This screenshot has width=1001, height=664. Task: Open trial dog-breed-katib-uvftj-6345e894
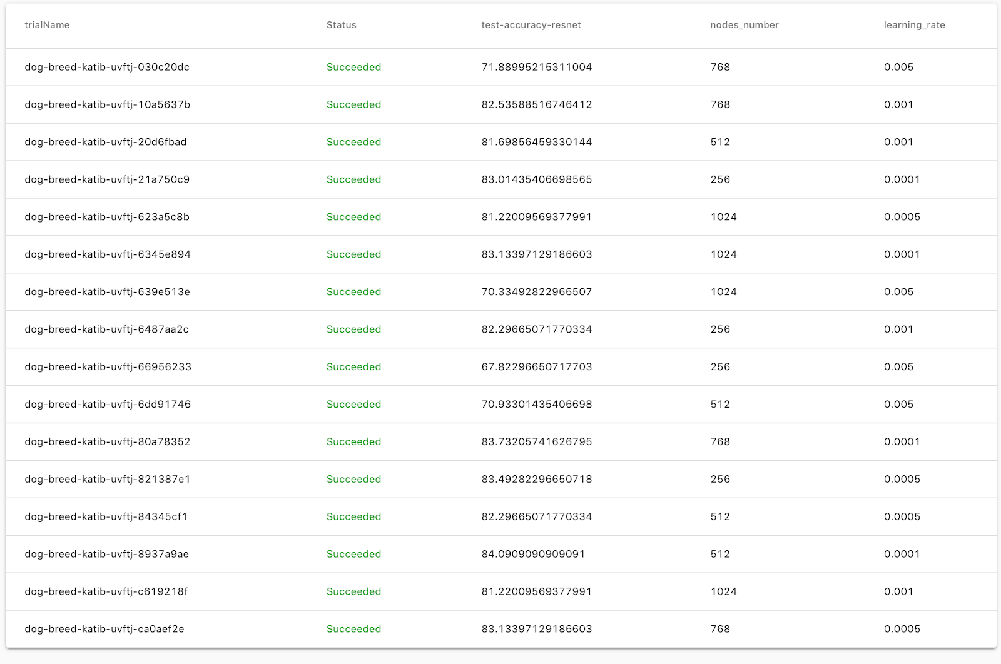[107, 254]
